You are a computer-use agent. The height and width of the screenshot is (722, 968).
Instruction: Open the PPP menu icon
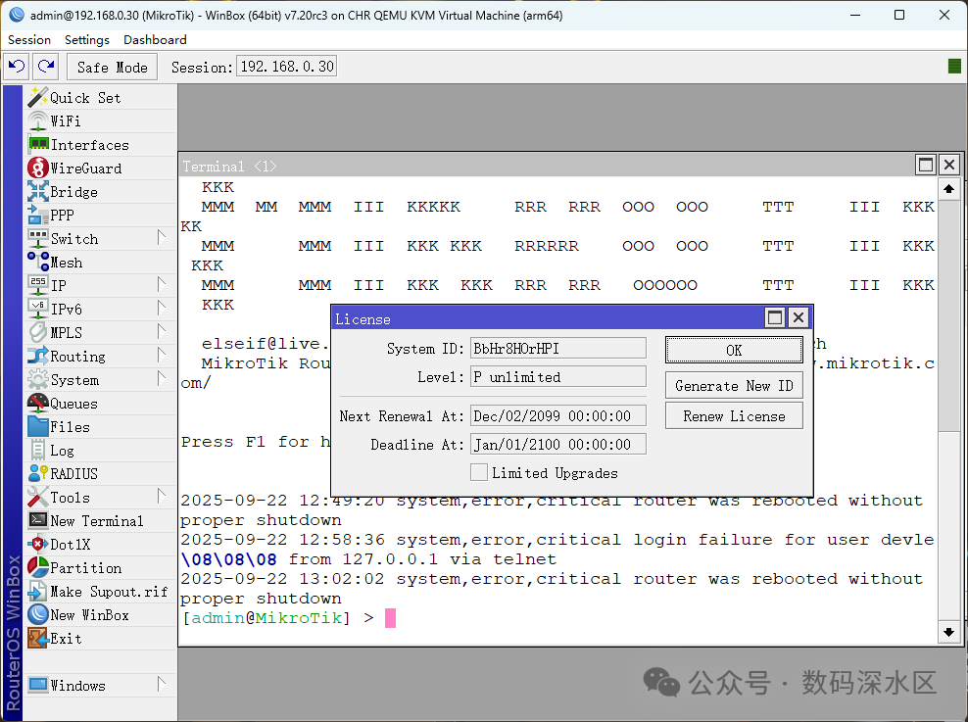pos(37,215)
